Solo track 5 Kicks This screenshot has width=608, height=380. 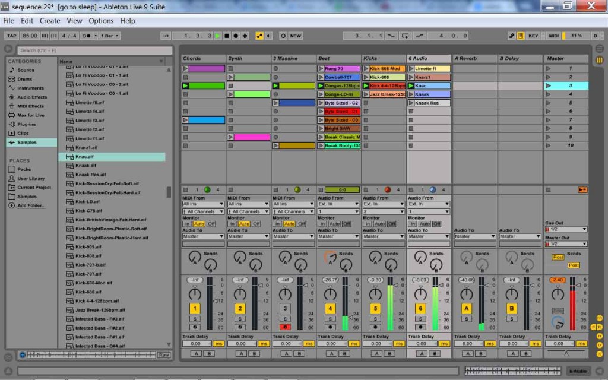pyautogui.click(x=375, y=319)
